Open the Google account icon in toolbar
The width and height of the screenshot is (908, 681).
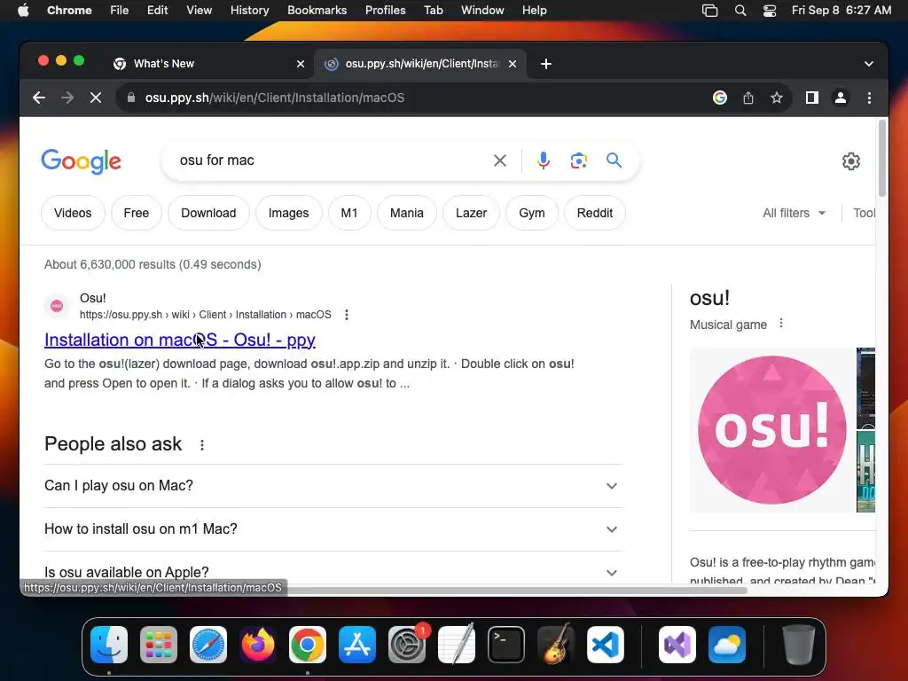point(720,98)
